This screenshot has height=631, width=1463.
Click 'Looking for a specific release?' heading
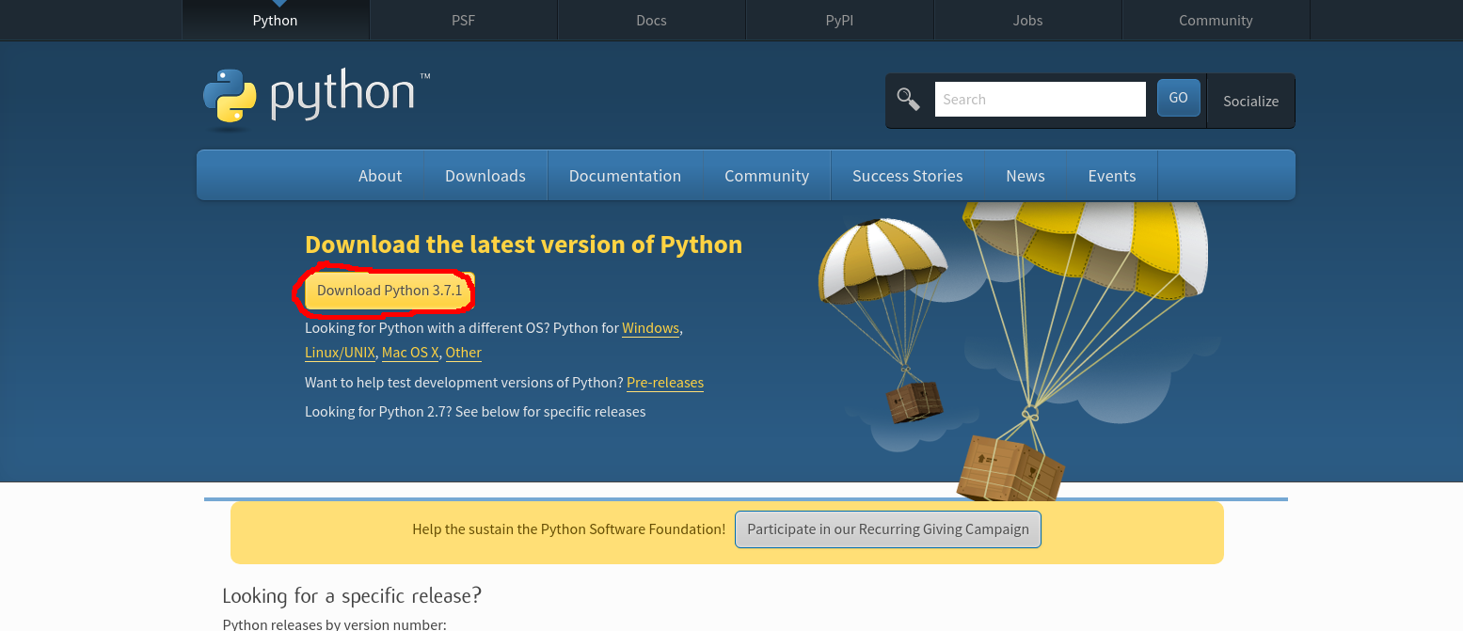[352, 596]
